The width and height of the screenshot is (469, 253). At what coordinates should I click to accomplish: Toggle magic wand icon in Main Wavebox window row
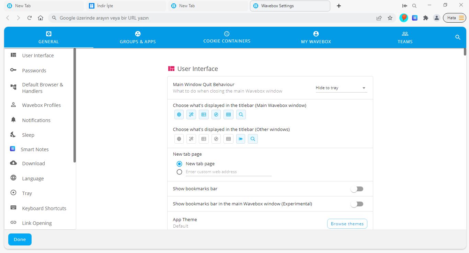click(191, 115)
